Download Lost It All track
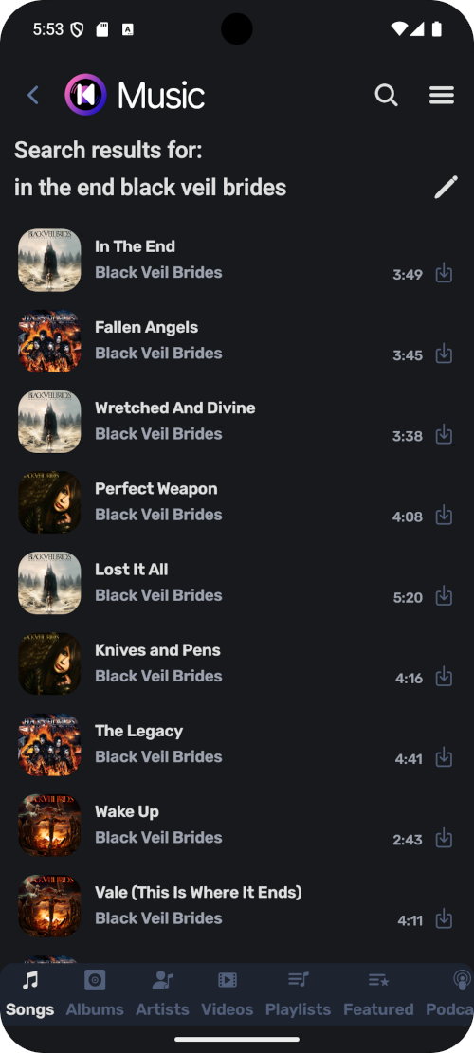The height and width of the screenshot is (1053, 474). 444,595
